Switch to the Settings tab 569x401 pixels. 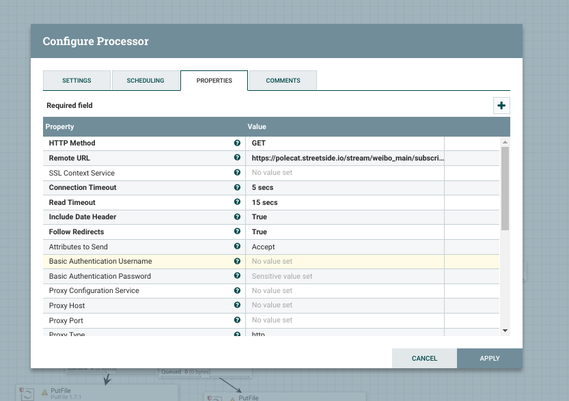coord(77,81)
